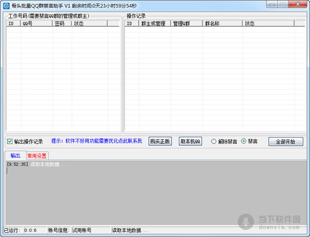Click inside the output log text area
Screen dimensions: 310x237
156,193
